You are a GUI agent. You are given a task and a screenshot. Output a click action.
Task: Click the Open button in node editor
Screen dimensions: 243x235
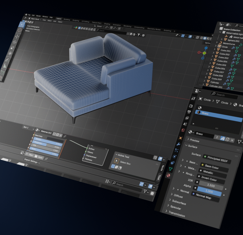tap(39, 157)
